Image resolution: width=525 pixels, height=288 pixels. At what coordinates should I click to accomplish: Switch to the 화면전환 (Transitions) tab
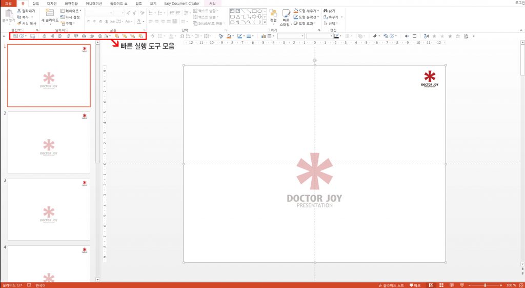(x=71, y=4)
